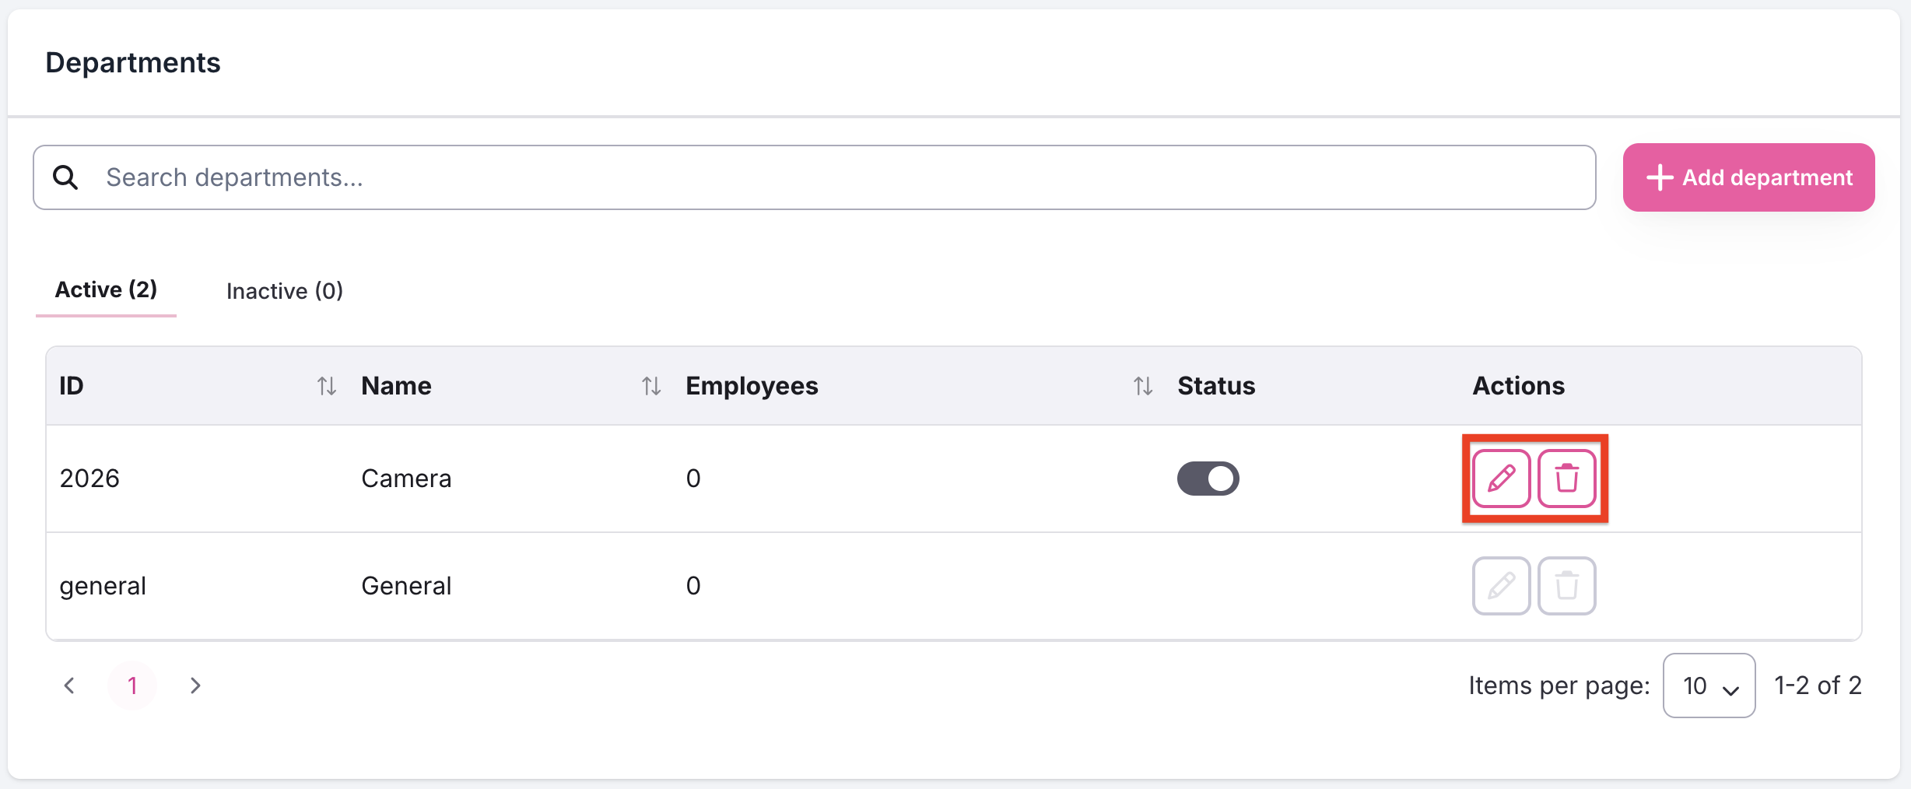
Task: Go to previous page arrow
Action: [69, 686]
